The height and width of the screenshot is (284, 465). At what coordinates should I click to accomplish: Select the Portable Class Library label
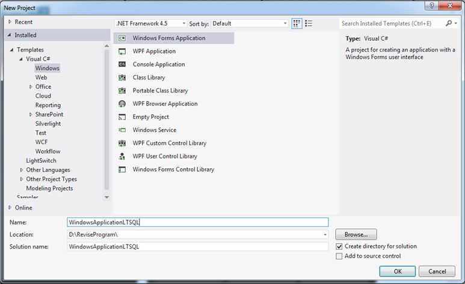point(161,91)
